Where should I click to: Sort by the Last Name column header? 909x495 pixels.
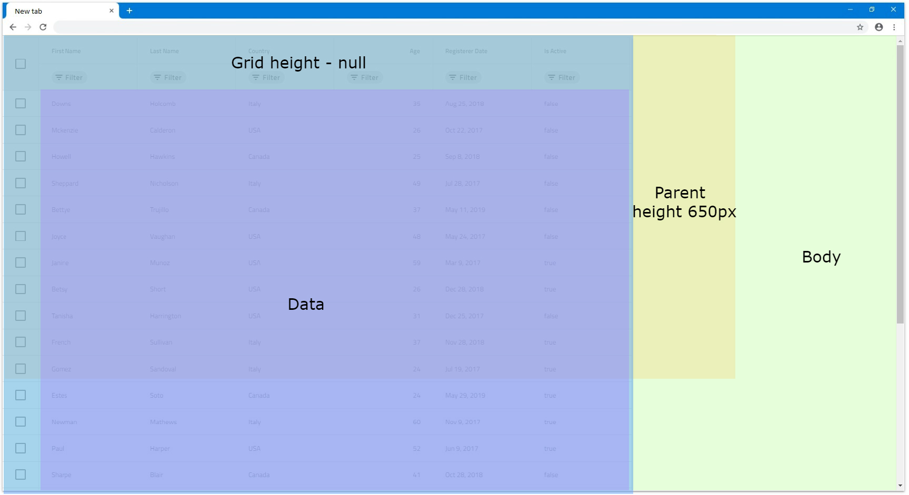(x=164, y=51)
